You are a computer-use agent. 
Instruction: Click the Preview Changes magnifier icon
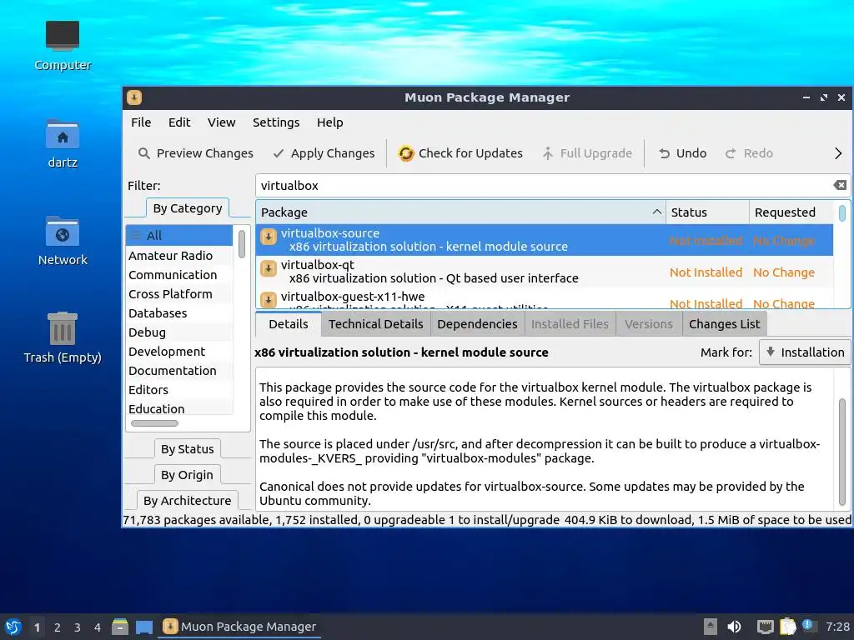[x=143, y=153]
